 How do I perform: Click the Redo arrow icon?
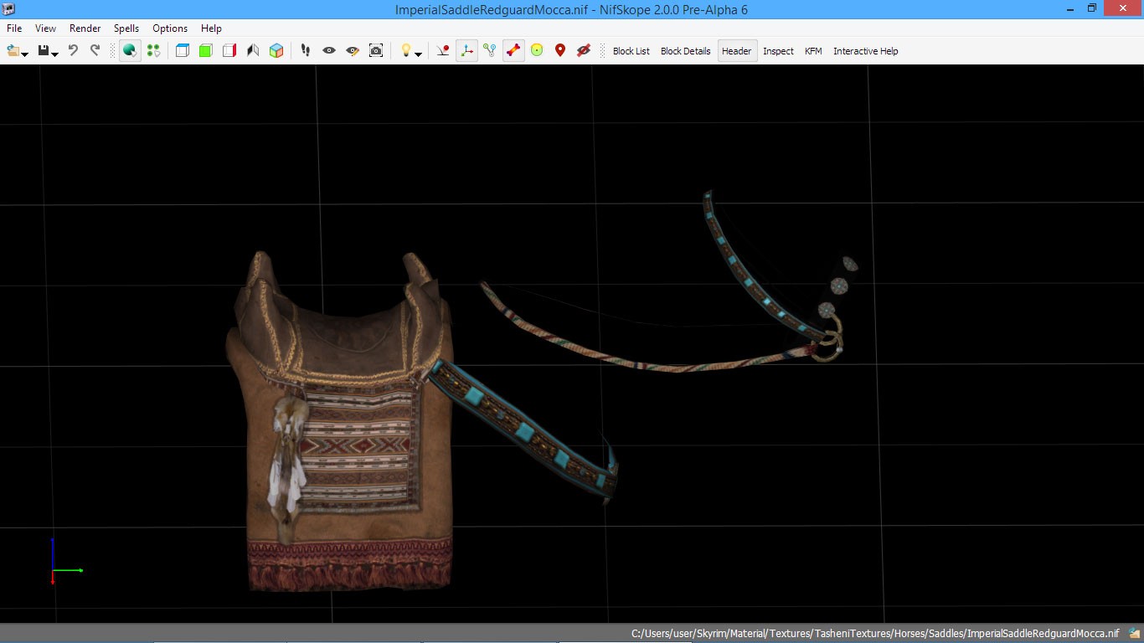pyautogui.click(x=95, y=51)
